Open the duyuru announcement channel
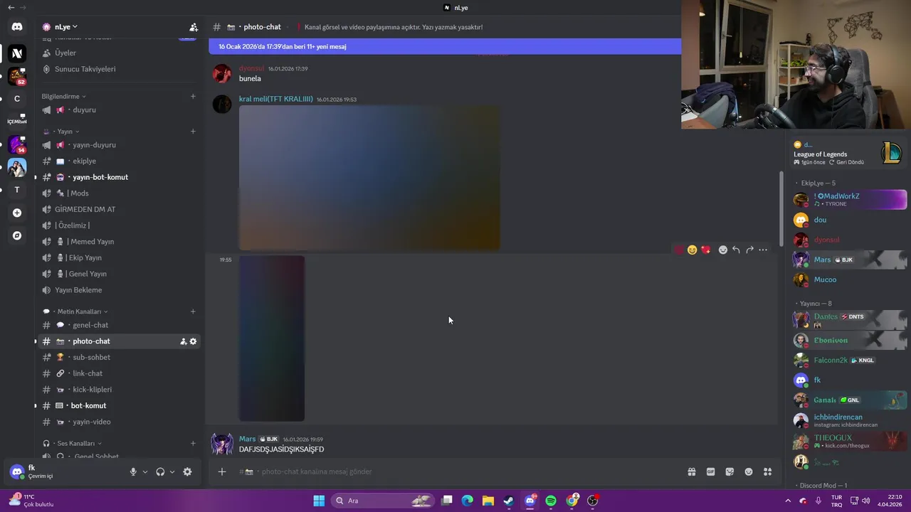The height and width of the screenshot is (512, 911). pyautogui.click(x=119, y=110)
